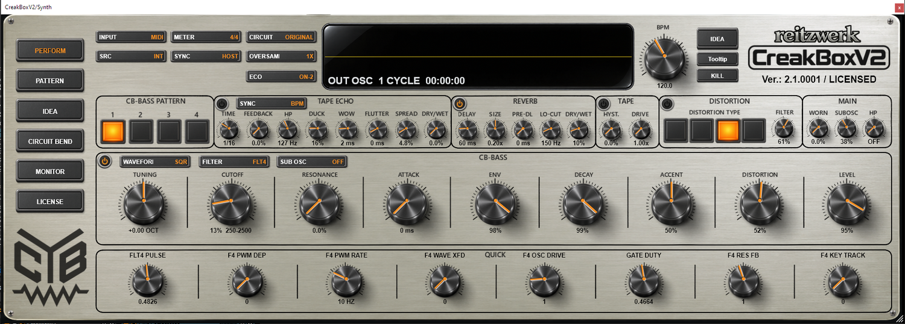Toggle the Tape section power button
Screen dimensions: 905x324
point(605,104)
